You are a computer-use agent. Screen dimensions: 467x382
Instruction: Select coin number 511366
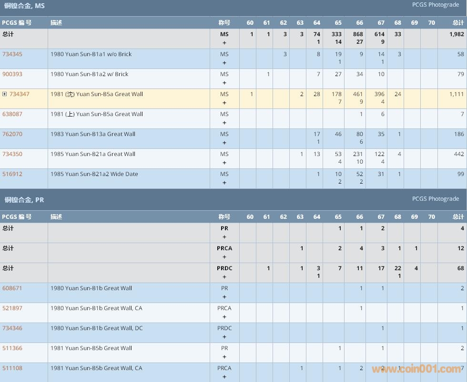[x=12, y=348]
